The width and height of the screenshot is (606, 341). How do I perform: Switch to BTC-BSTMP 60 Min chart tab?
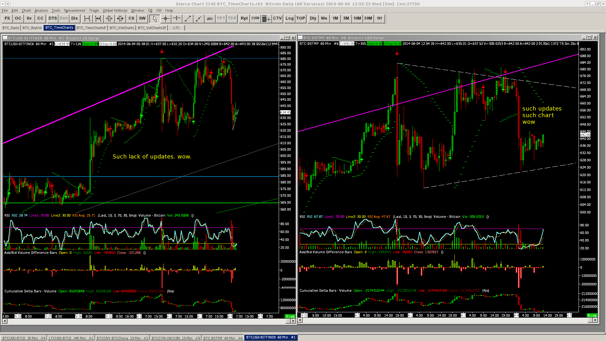(x=223, y=338)
